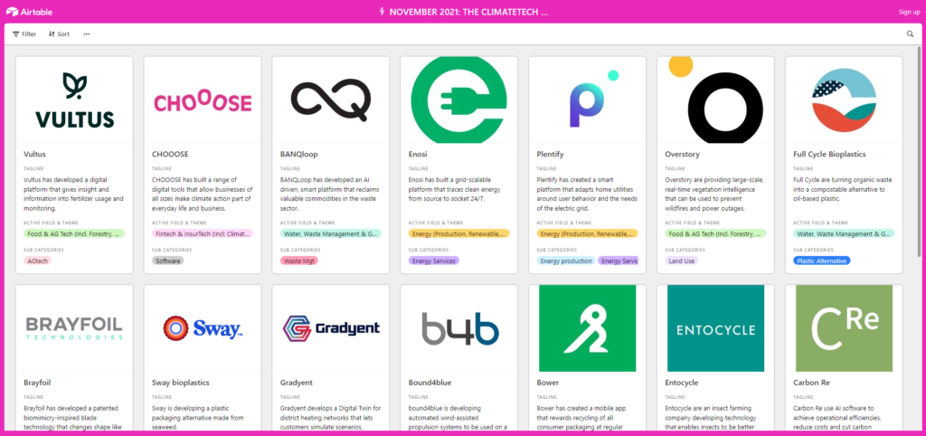Click the Vultus card title
Screen dimensions: 926x436
[34, 154]
